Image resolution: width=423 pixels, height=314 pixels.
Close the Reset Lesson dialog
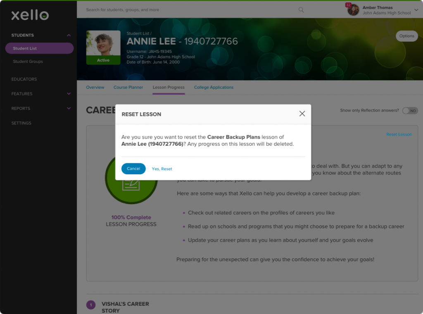[302, 114]
